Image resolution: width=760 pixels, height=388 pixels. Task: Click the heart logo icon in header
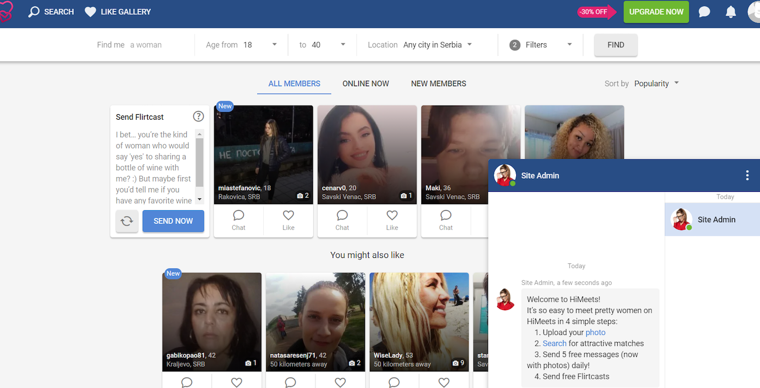point(5,11)
